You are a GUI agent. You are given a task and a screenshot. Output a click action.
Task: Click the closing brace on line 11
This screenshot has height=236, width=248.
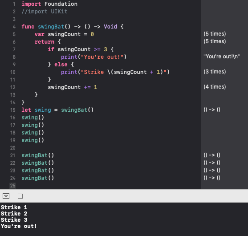(49, 80)
